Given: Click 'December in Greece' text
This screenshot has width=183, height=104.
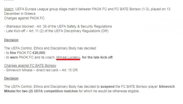Looking at the screenshot, I should coord(20,14).
